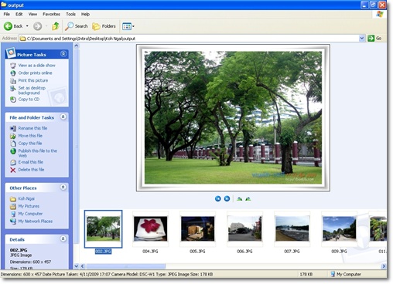The height and width of the screenshot is (284, 393).
Task: Click E-mail this file
Action: (30, 162)
